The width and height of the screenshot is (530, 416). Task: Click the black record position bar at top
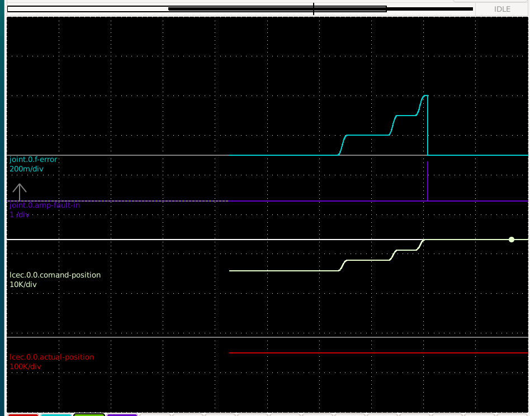(320, 9)
